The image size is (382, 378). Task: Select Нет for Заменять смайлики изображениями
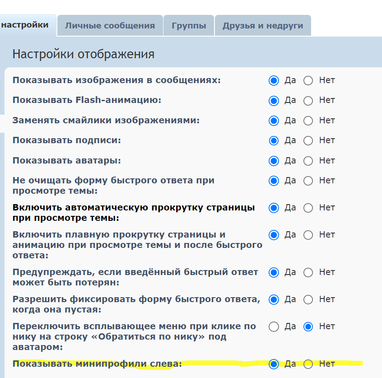tap(308, 121)
